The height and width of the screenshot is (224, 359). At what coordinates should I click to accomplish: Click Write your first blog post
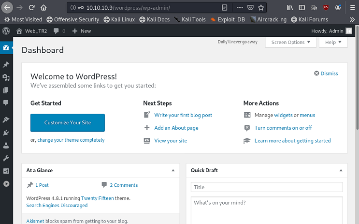click(x=183, y=115)
